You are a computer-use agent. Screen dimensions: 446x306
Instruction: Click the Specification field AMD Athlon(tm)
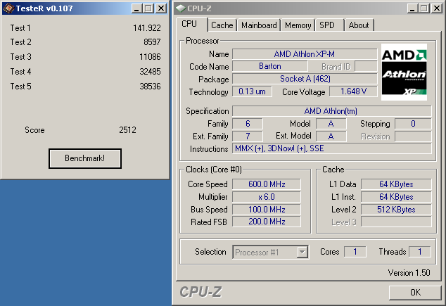tap(331, 111)
